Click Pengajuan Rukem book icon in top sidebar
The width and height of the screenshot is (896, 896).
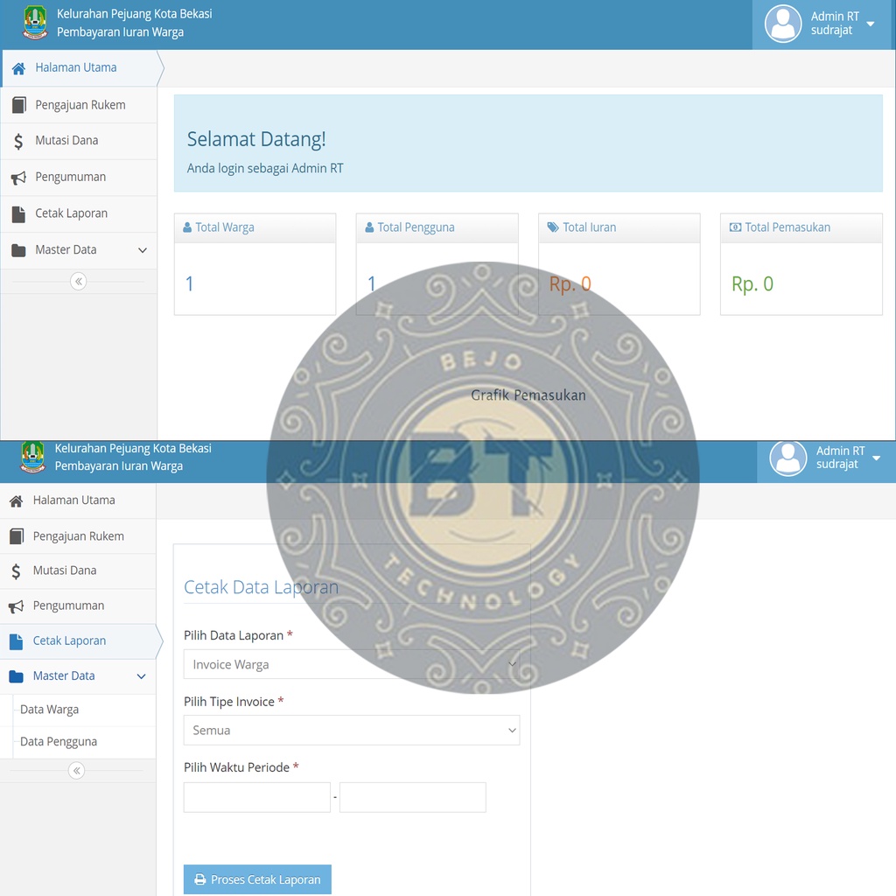pyautogui.click(x=19, y=105)
